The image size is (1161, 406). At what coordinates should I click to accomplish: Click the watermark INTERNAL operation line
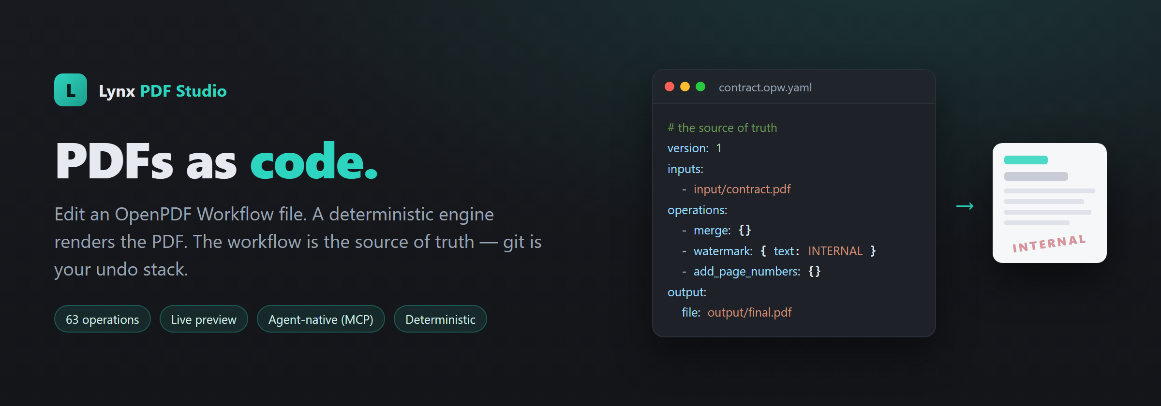pos(779,251)
